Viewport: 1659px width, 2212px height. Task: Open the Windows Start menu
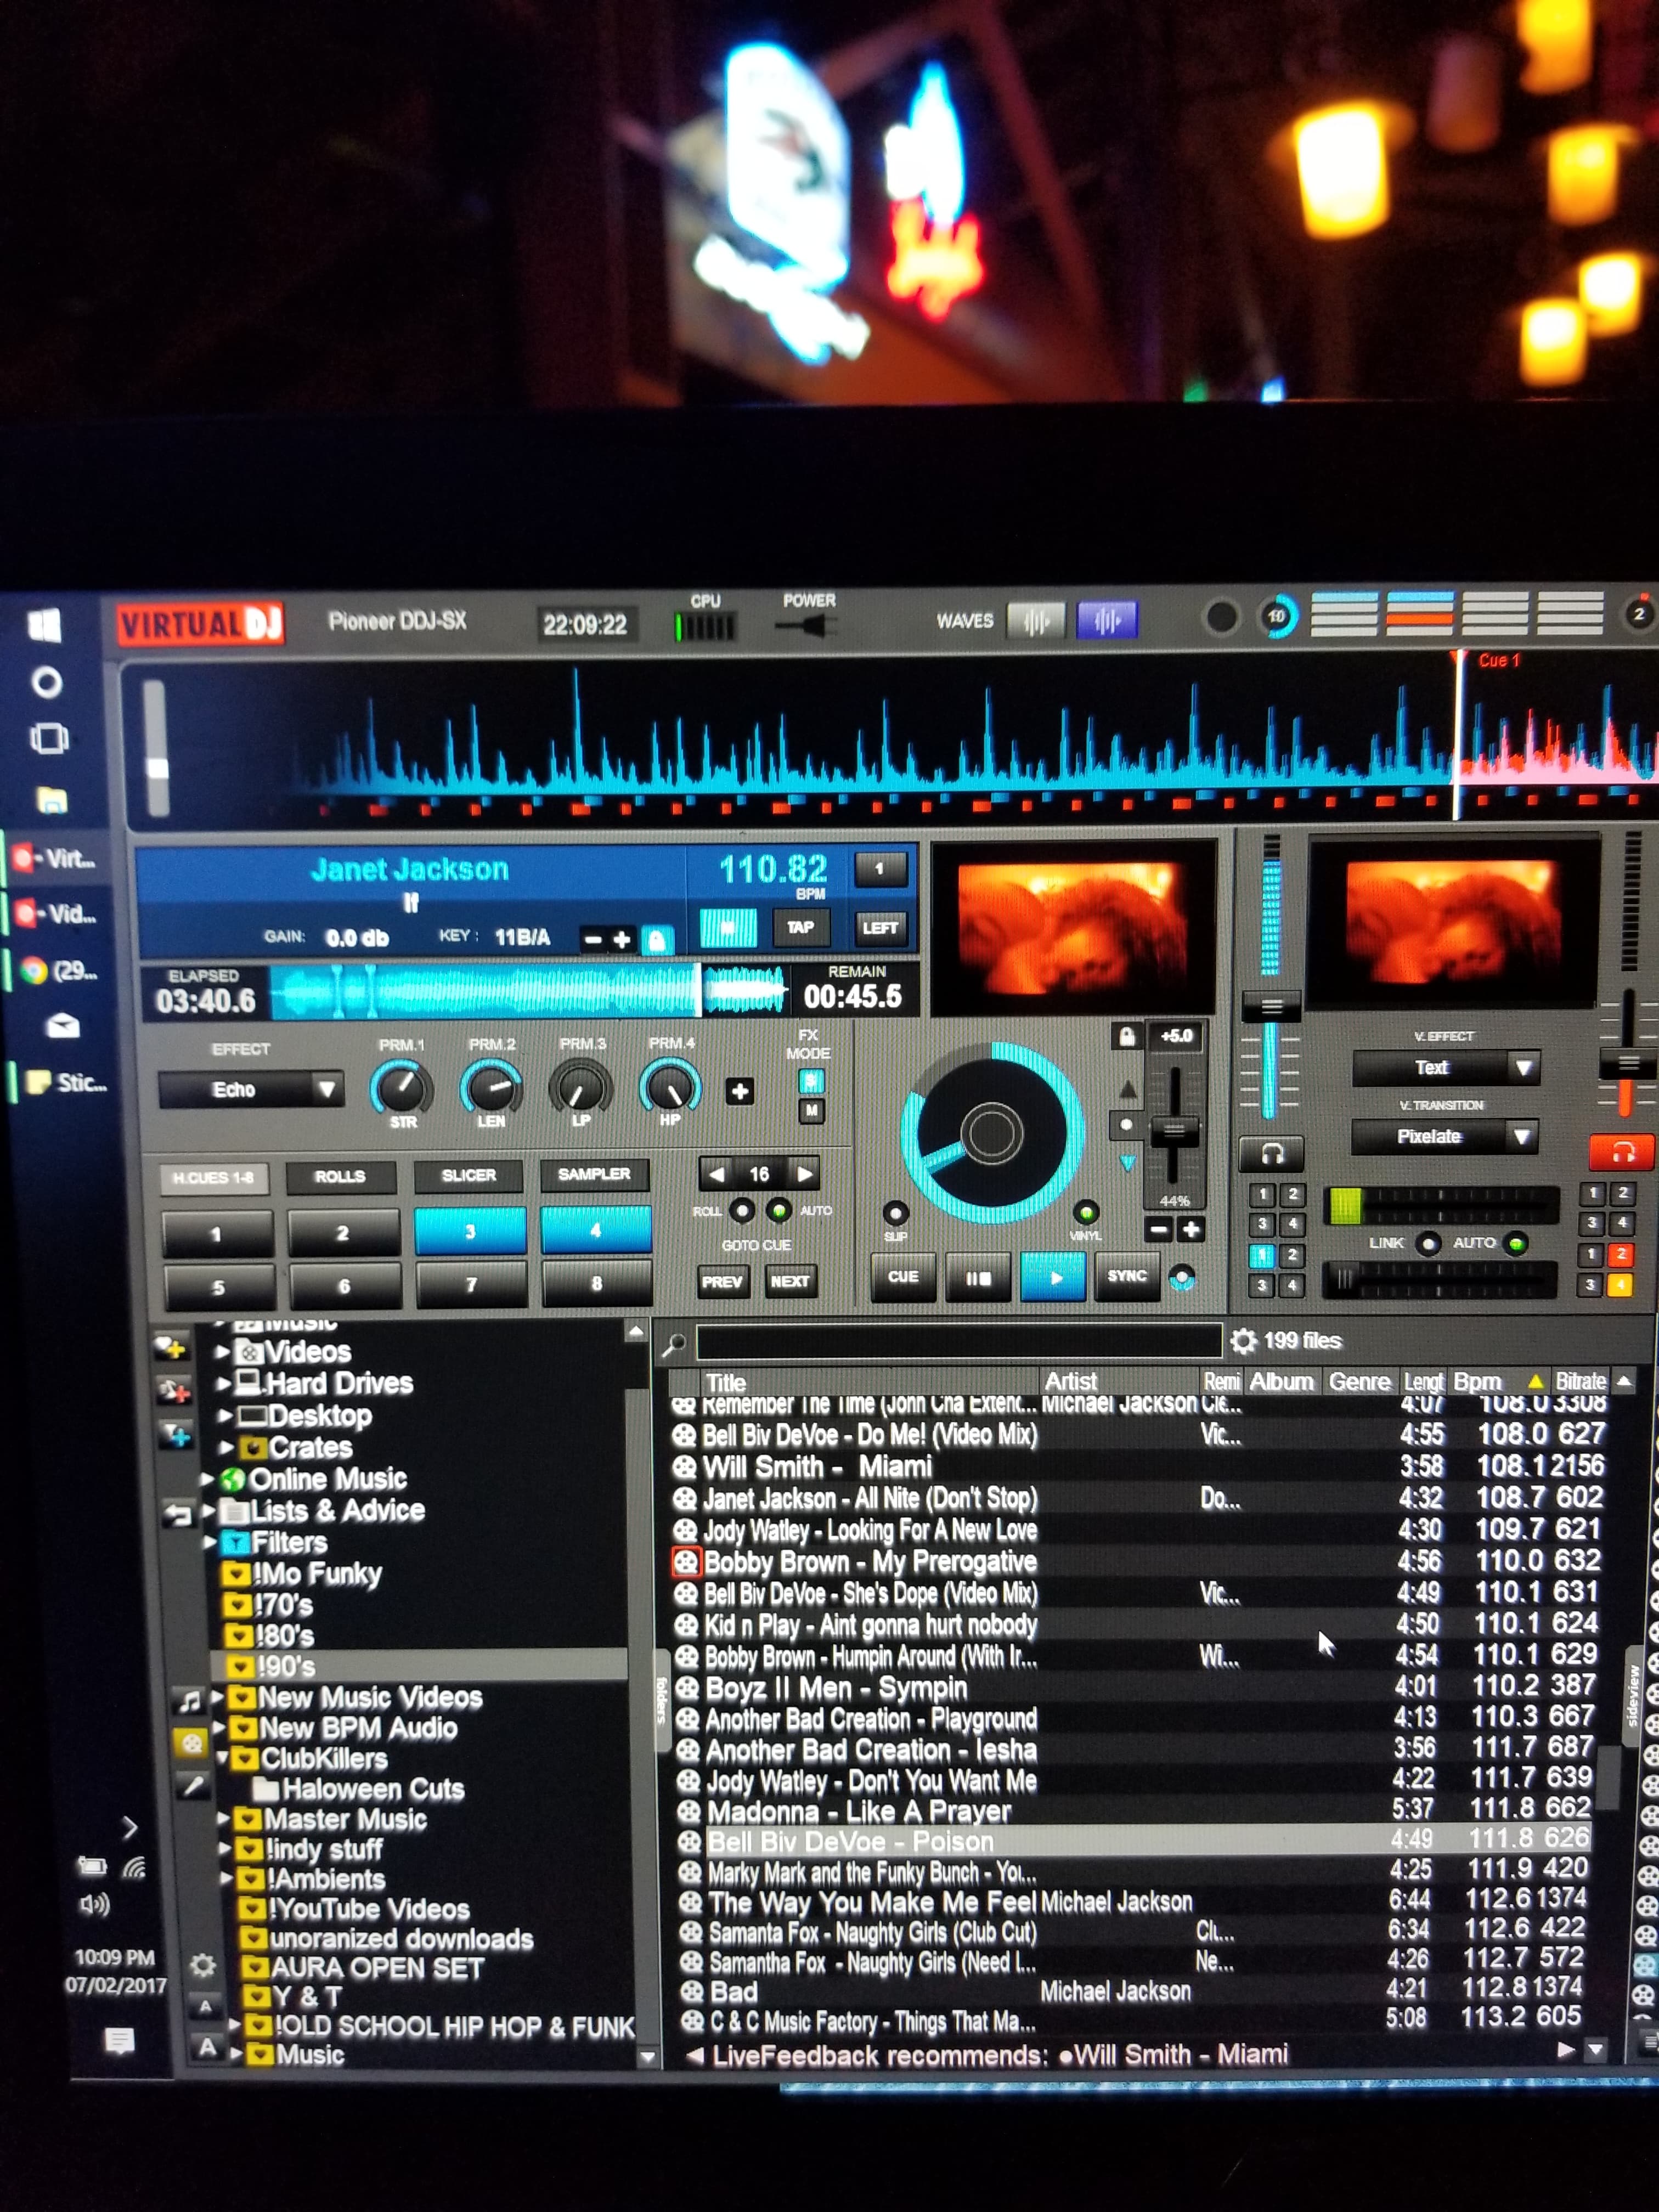[45, 625]
